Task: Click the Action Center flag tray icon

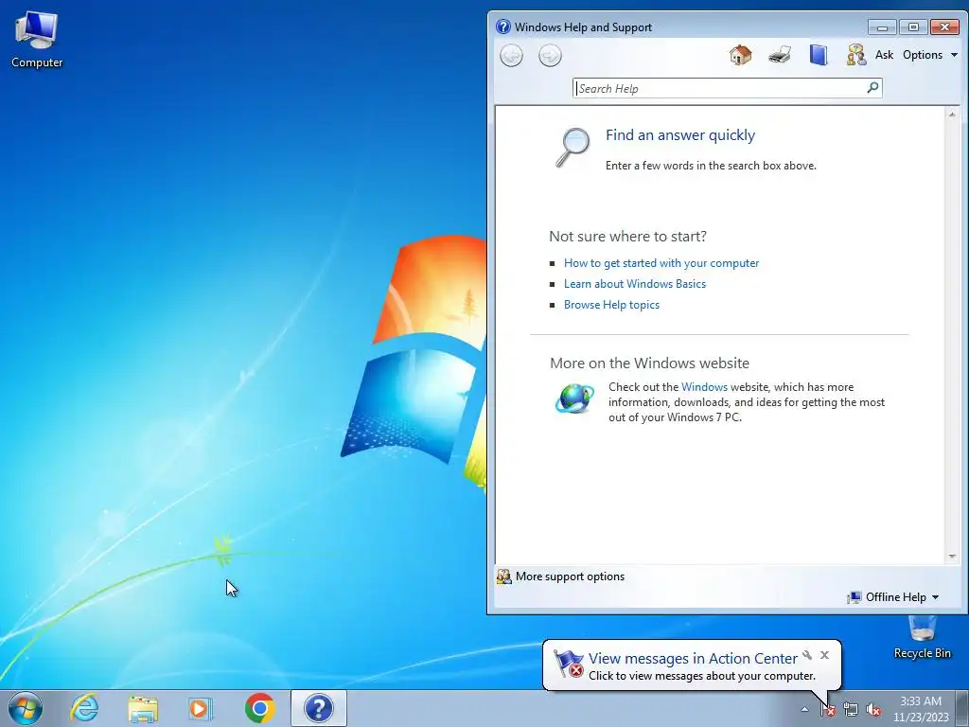Action: pyautogui.click(x=828, y=710)
